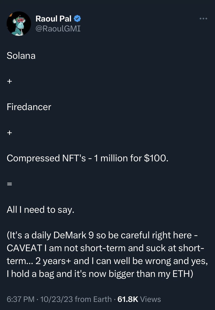Click the word Solana in the tweet
Viewport: 215px width, 310px height.
click(21, 56)
